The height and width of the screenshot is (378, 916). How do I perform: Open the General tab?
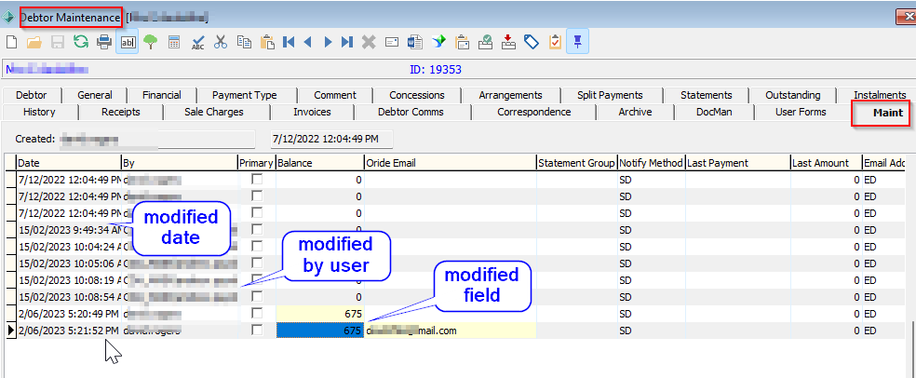94,95
